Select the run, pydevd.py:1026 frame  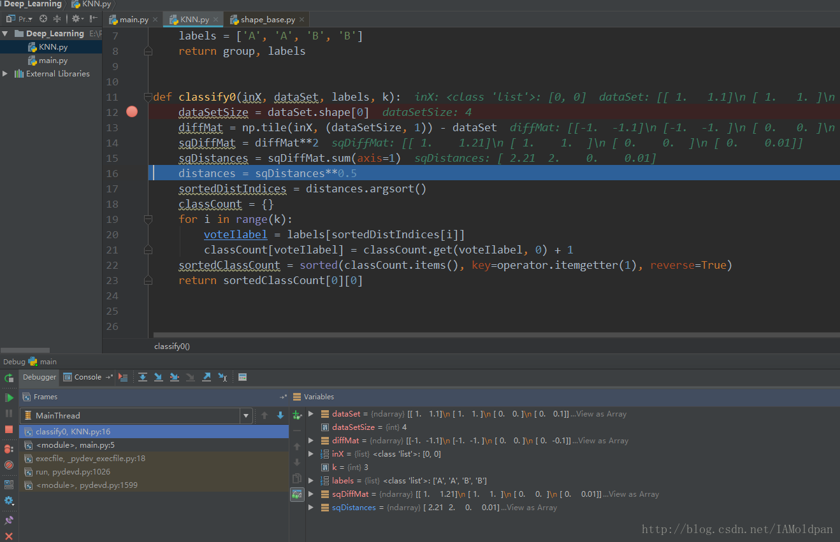click(154, 472)
